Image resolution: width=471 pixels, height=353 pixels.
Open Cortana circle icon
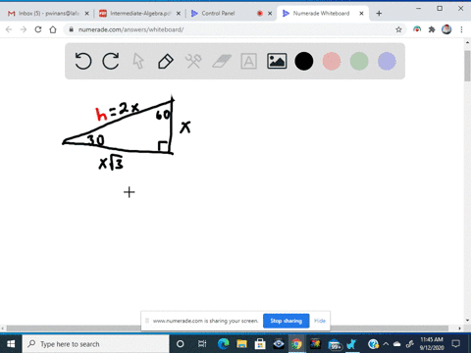pyautogui.click(x=180, y=344)
